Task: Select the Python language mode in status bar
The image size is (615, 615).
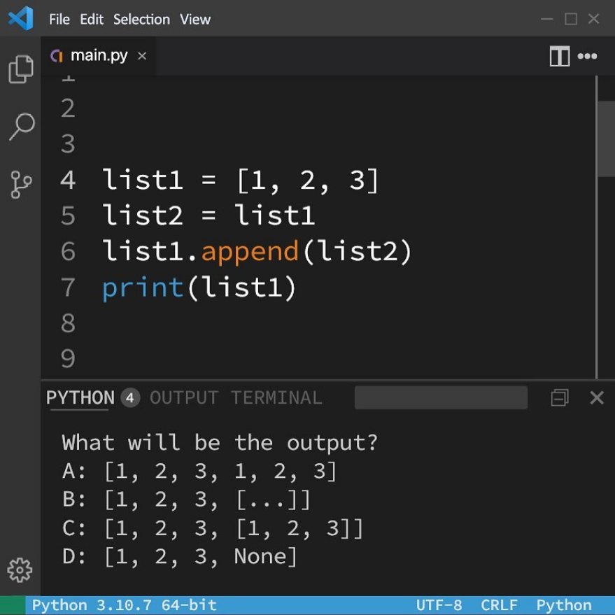Action: [x=564, y=605]
